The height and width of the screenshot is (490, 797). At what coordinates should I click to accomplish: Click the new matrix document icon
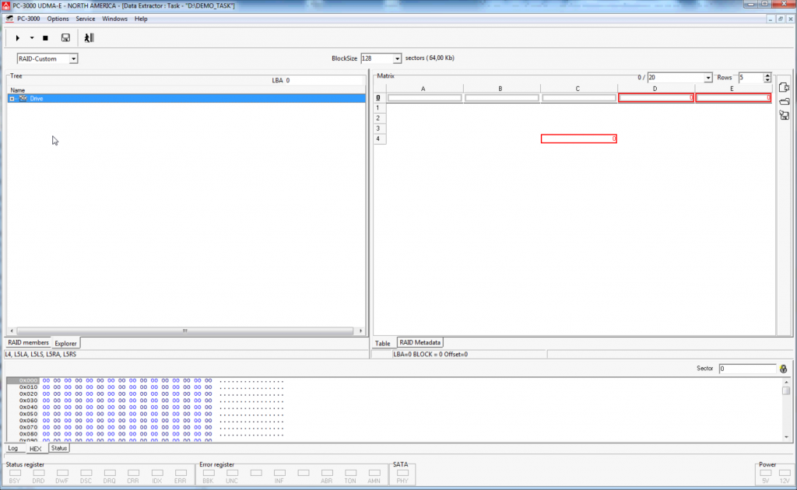coord(784,87)
